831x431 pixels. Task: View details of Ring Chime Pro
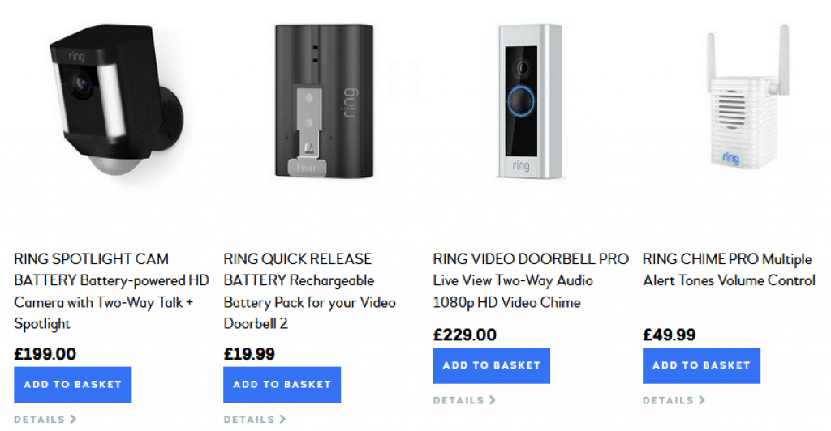coord(674,400)
